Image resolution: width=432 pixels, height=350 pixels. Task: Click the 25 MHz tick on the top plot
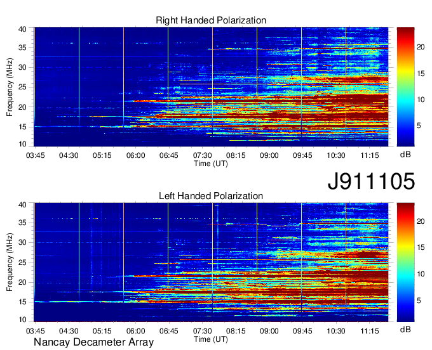pyautogui.click(x=22, y=87)
